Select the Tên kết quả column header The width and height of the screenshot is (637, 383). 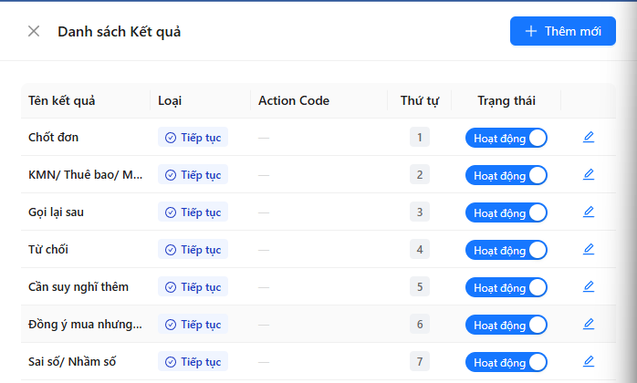62,100
